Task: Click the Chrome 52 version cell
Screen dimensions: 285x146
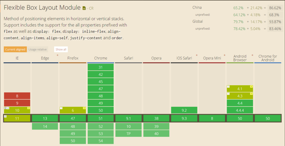Action: [x=101, y=126]
